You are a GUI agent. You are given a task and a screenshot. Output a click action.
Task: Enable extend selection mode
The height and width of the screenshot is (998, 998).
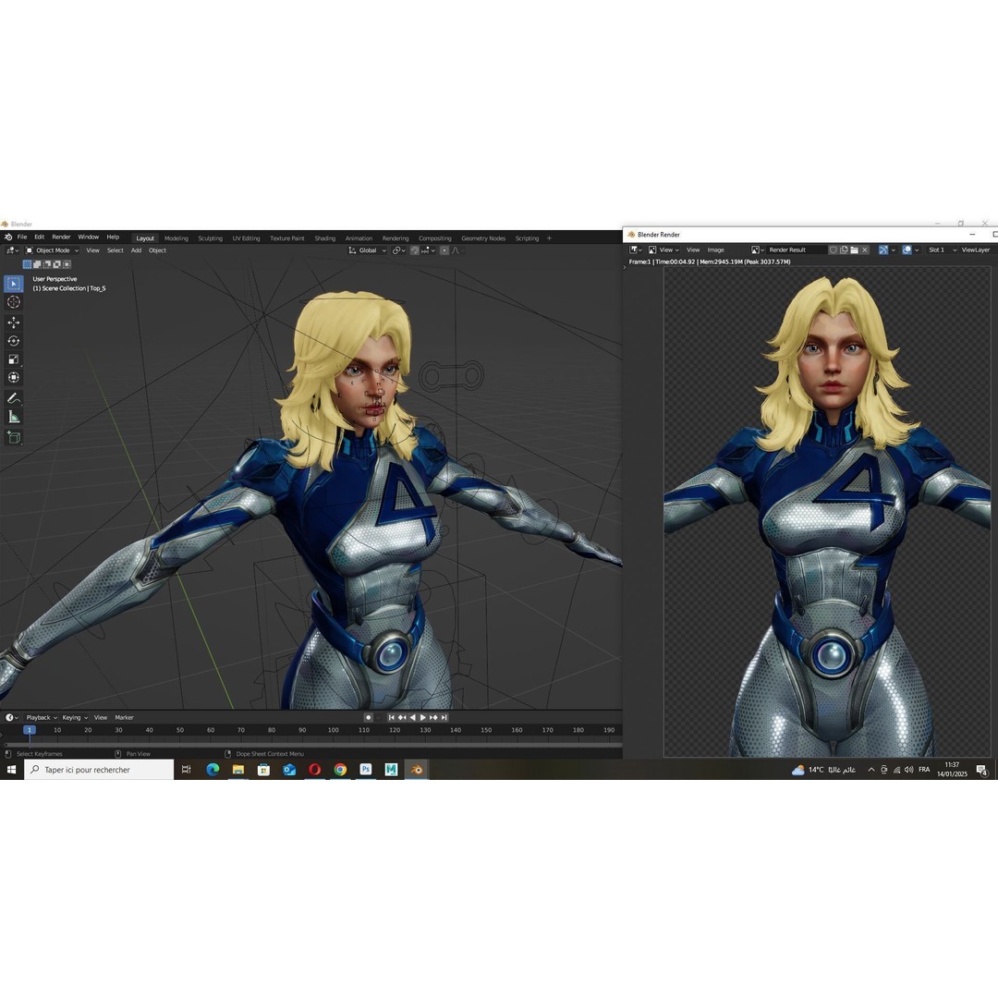[37, 264]
